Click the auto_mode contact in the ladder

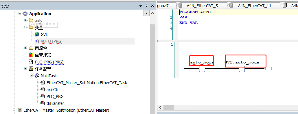pyautogui.click(x=202, y=69)
